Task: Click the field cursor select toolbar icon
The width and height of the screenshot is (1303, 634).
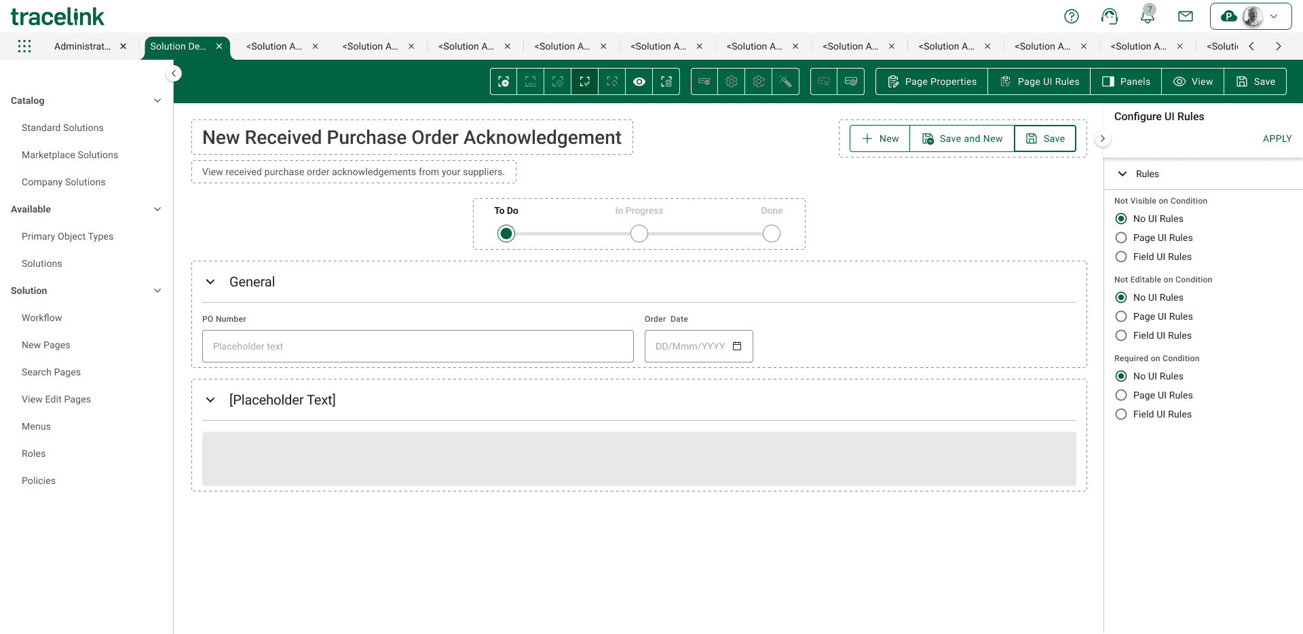Action: 824,81
